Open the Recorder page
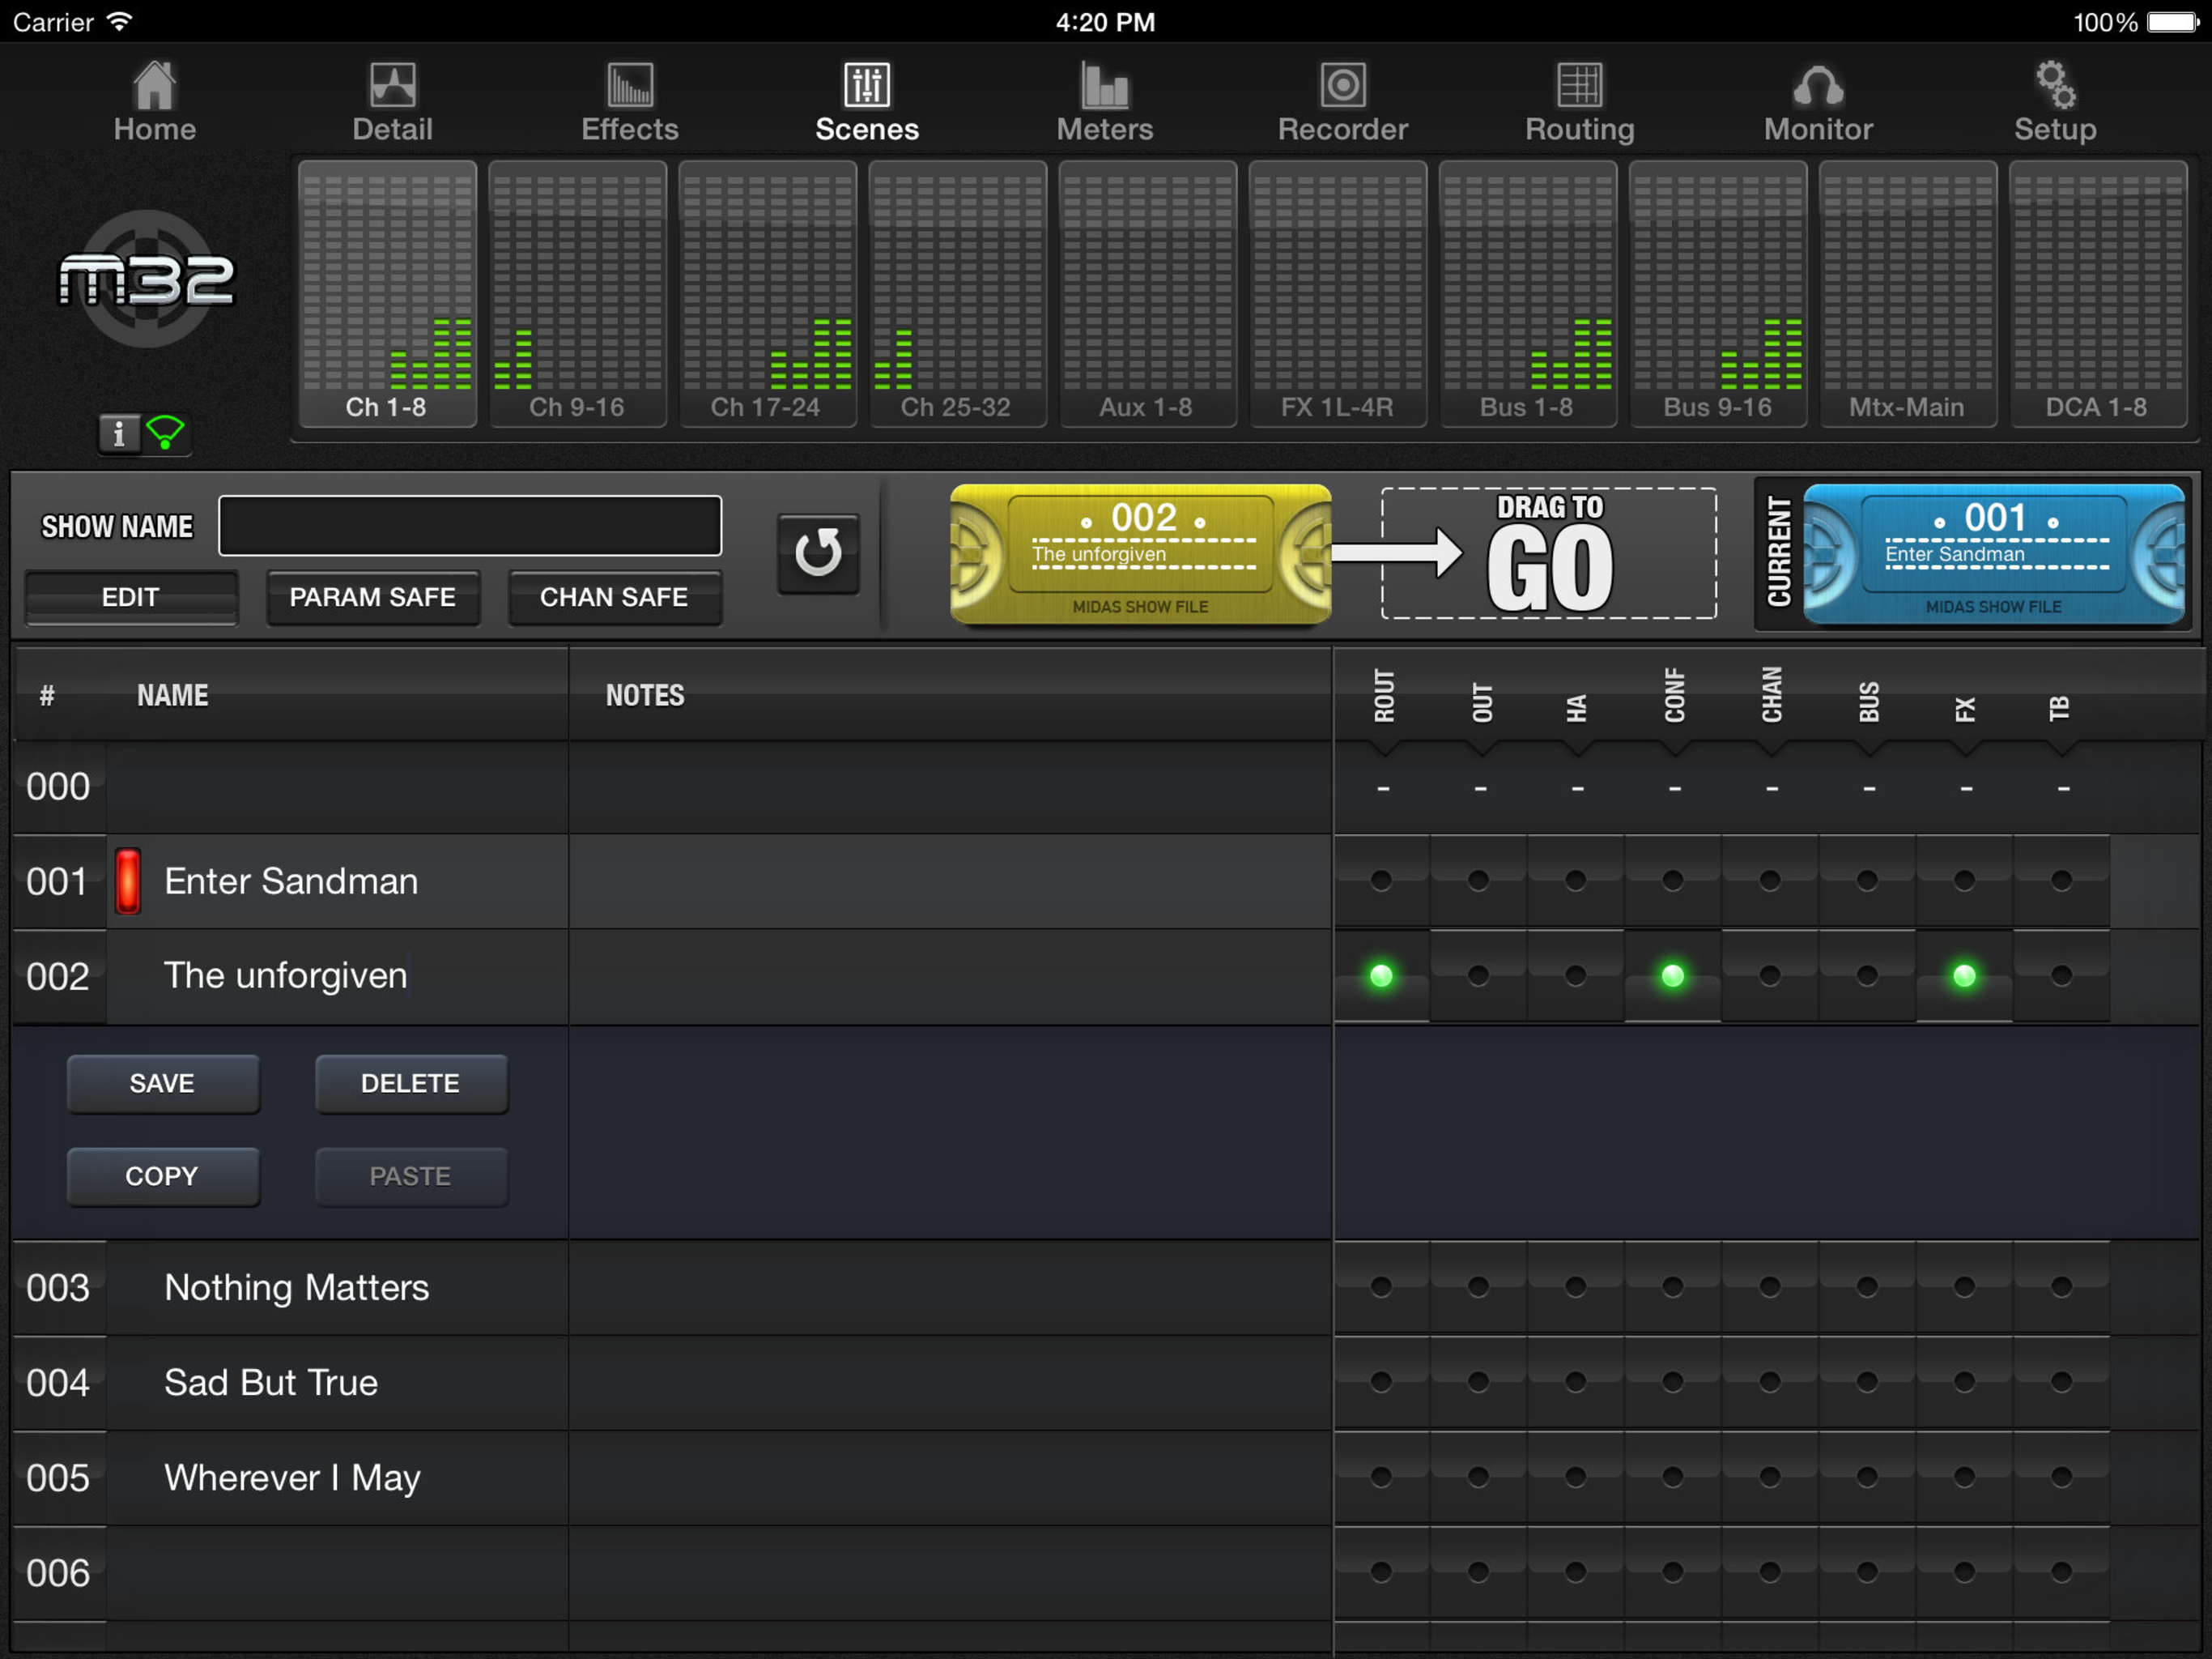This screenshot has width=2212, height=1659. [1342, 101]
